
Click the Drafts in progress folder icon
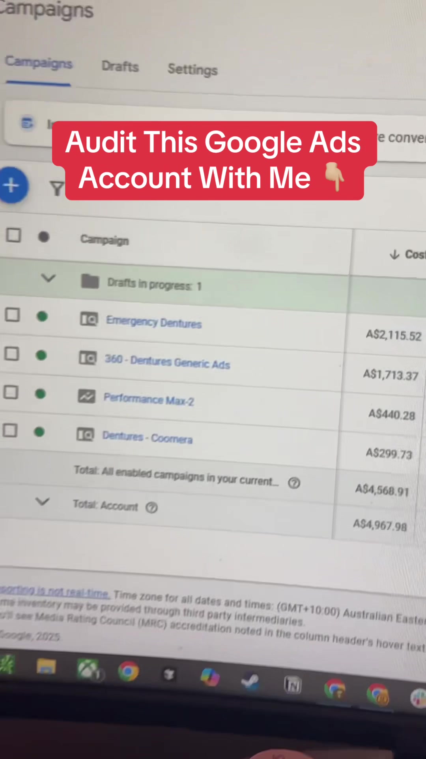pyautogui.click(x=90, y=281)
